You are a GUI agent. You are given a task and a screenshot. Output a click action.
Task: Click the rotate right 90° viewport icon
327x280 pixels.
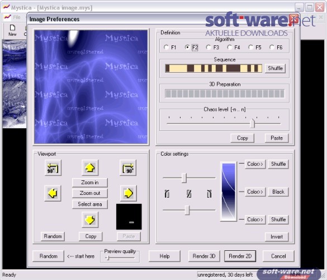128,168
